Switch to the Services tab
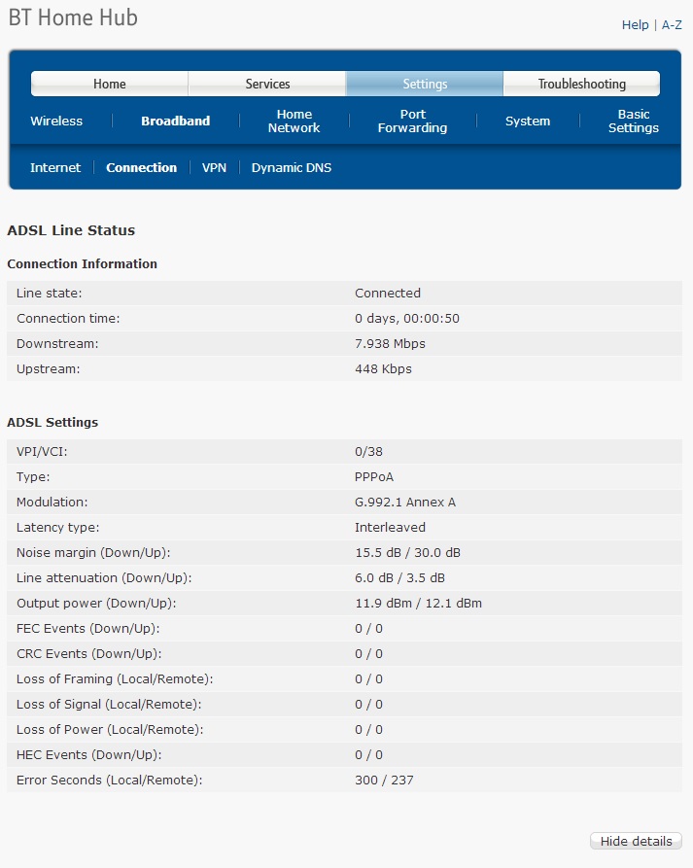Image resolution: width=693 pixels, height=868 pixels. [x=267, y=84]
